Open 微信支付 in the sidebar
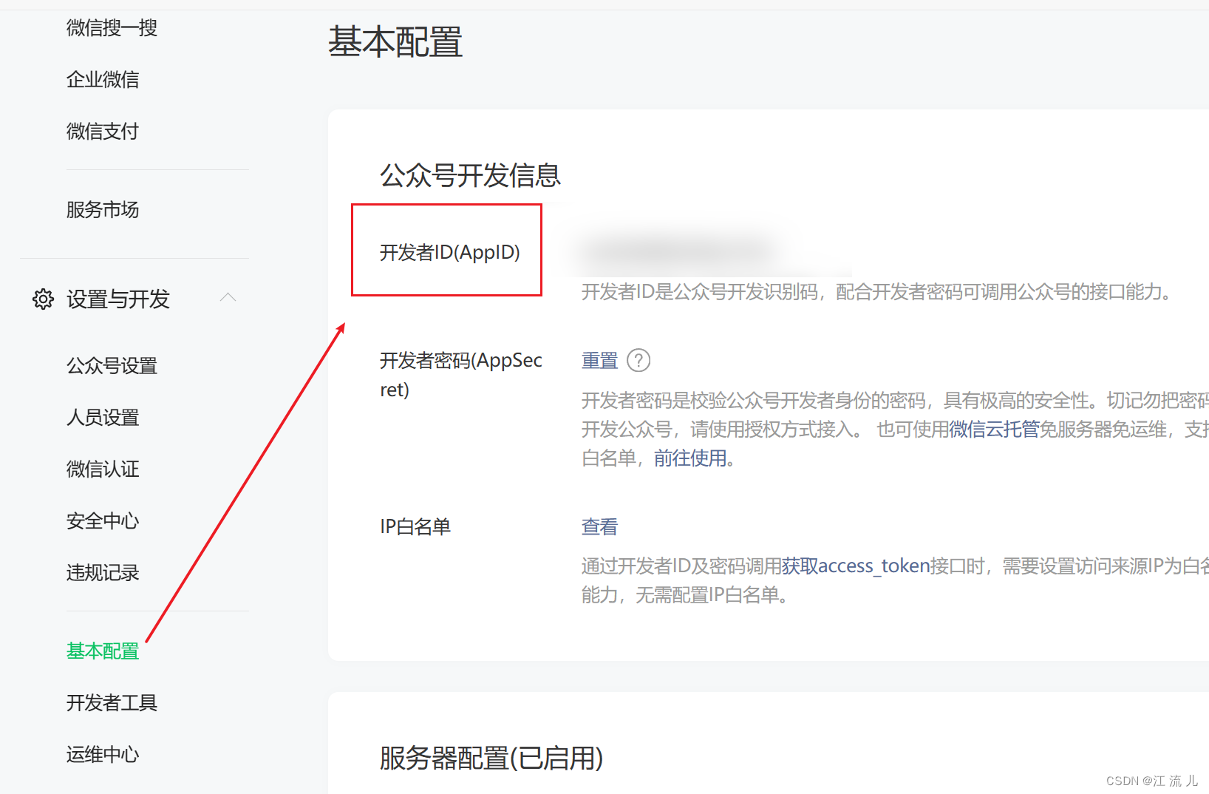This screenshot has height=794, width=1209. coord(103,132)
